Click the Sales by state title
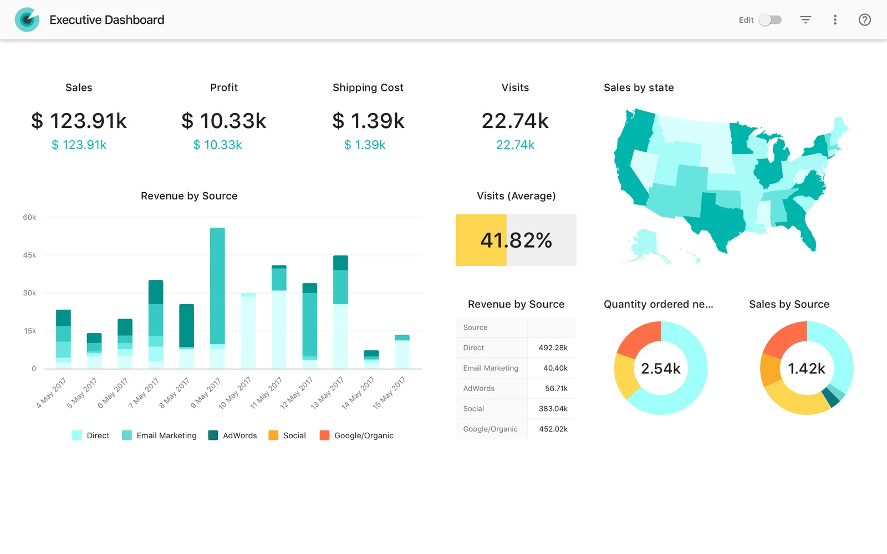Screen dimensions: 887x554 pos(639,88)
